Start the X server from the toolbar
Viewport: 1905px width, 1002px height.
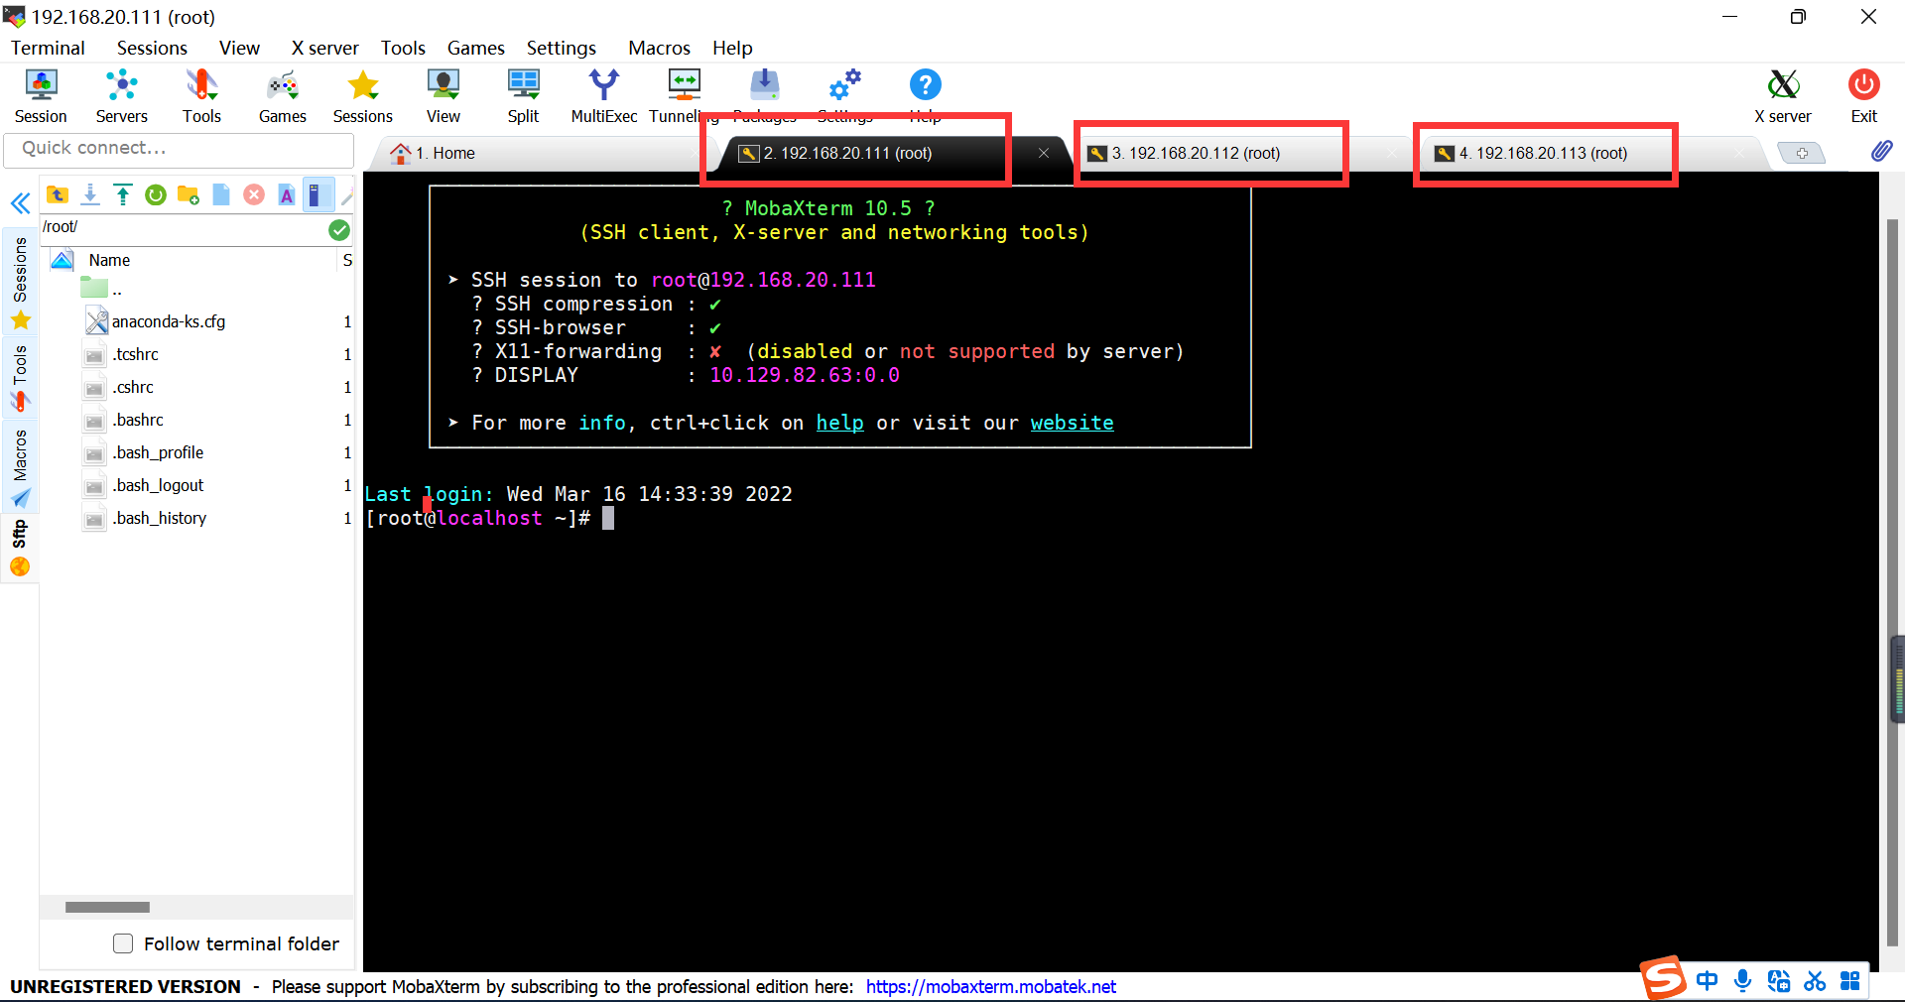click(x=1783, y=96)
